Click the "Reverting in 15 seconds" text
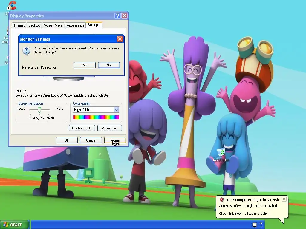Image resolution: width=306 pixels, height=229 pixels. (39, 67)
